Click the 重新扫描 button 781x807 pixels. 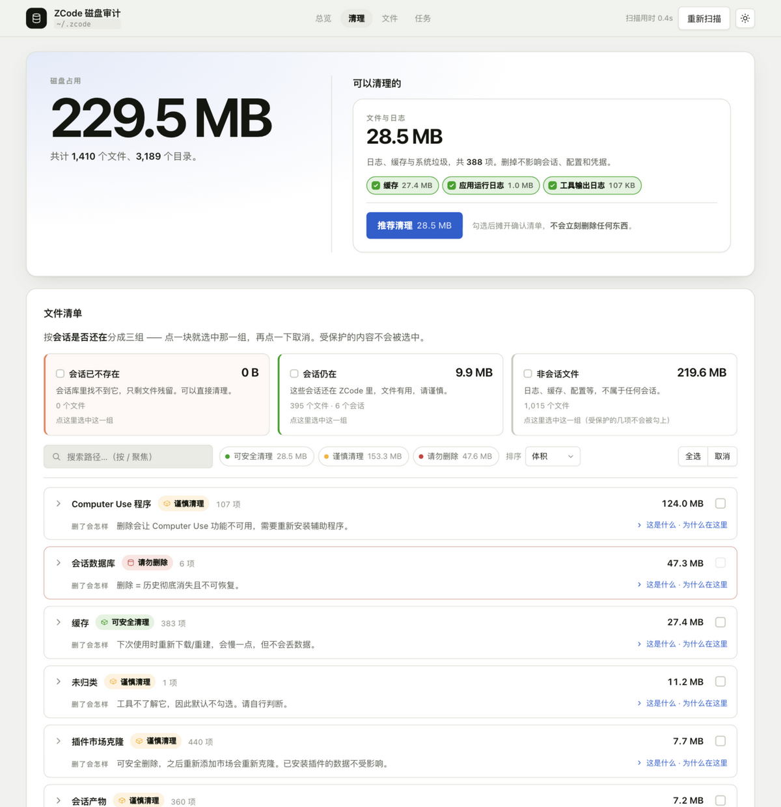[x=704, y=18]
